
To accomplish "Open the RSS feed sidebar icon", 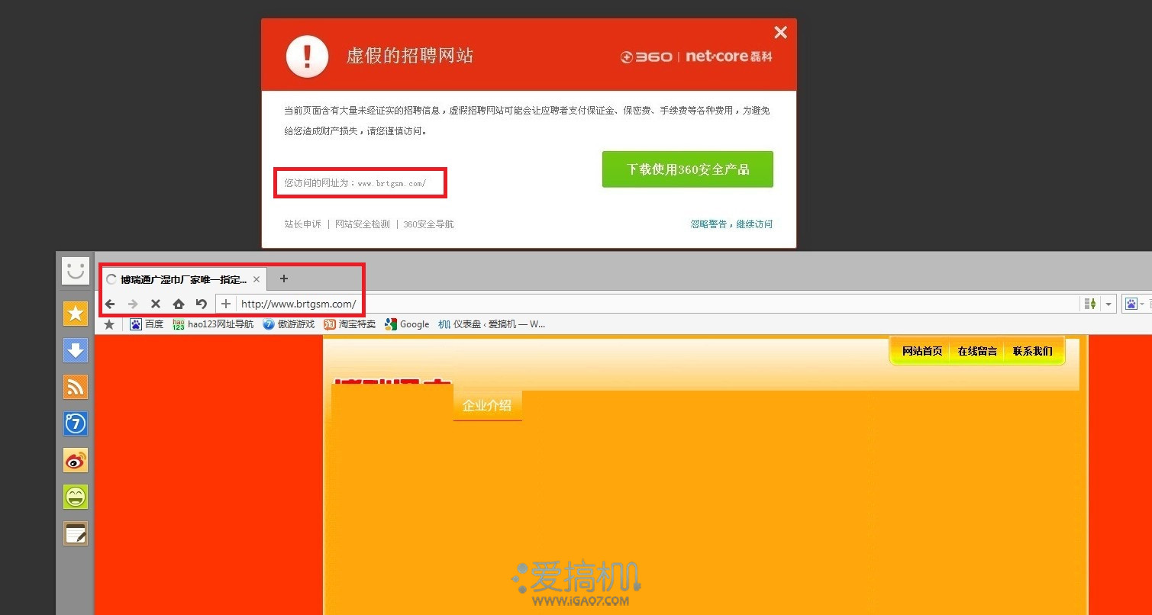I will click(x=76, y=387).
